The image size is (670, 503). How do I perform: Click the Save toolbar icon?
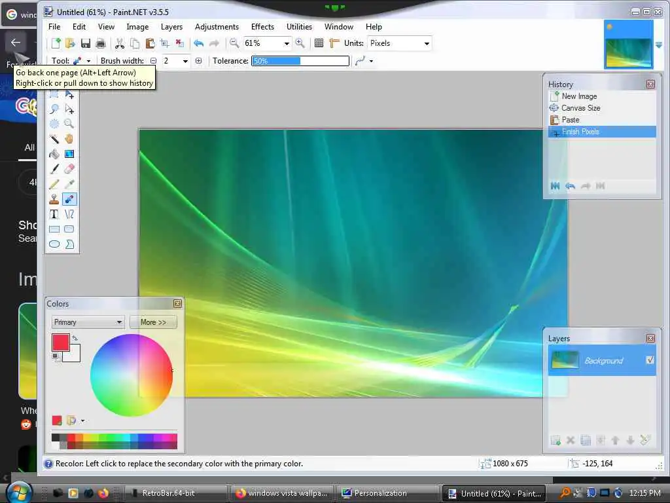coord(86,43)
